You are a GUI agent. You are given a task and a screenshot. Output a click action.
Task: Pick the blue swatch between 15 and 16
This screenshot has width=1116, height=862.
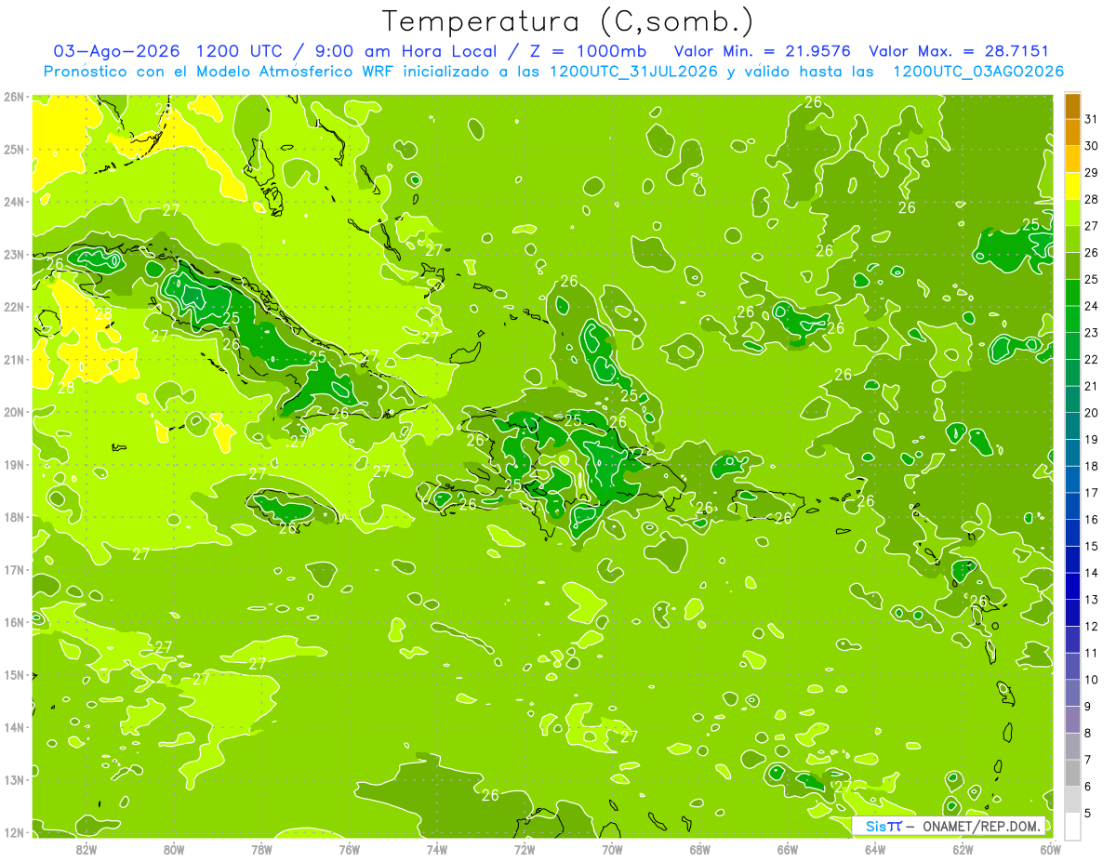pyautogui.click(x=1072, y=533)
